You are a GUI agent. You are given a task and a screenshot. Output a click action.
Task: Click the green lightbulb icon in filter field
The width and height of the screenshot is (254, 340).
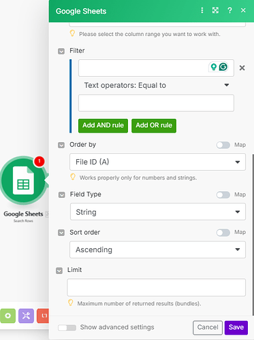click(x=214, y=67)
